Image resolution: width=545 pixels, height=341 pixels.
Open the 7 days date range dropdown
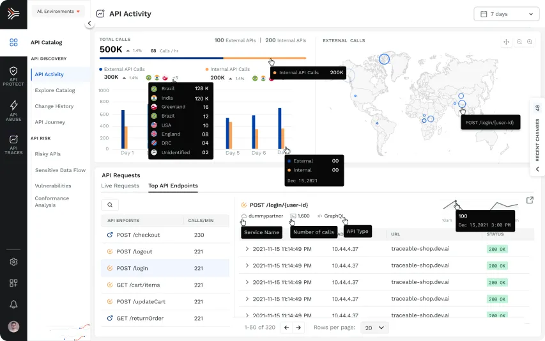pos(507,14)
